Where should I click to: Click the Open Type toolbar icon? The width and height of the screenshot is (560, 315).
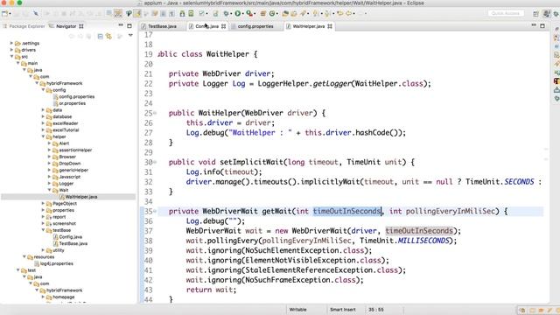click(x=285, y=14)
